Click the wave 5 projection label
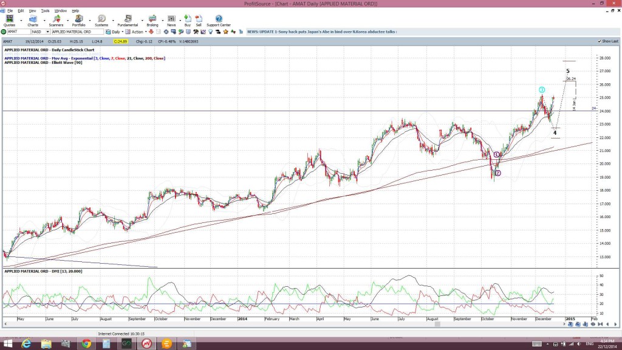622x350 pixels. tap(568, 71)
